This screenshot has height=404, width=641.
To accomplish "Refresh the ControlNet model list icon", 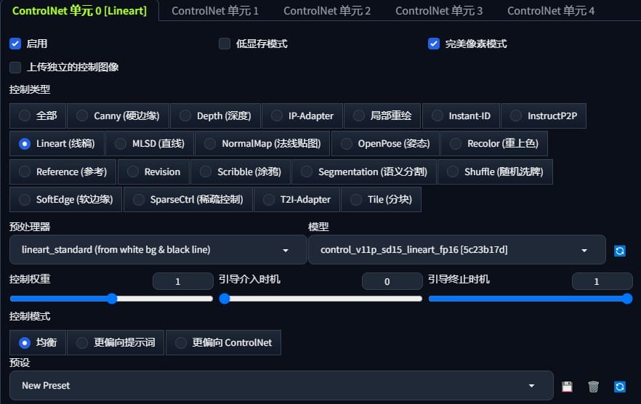I will click(x=620, y=251).
